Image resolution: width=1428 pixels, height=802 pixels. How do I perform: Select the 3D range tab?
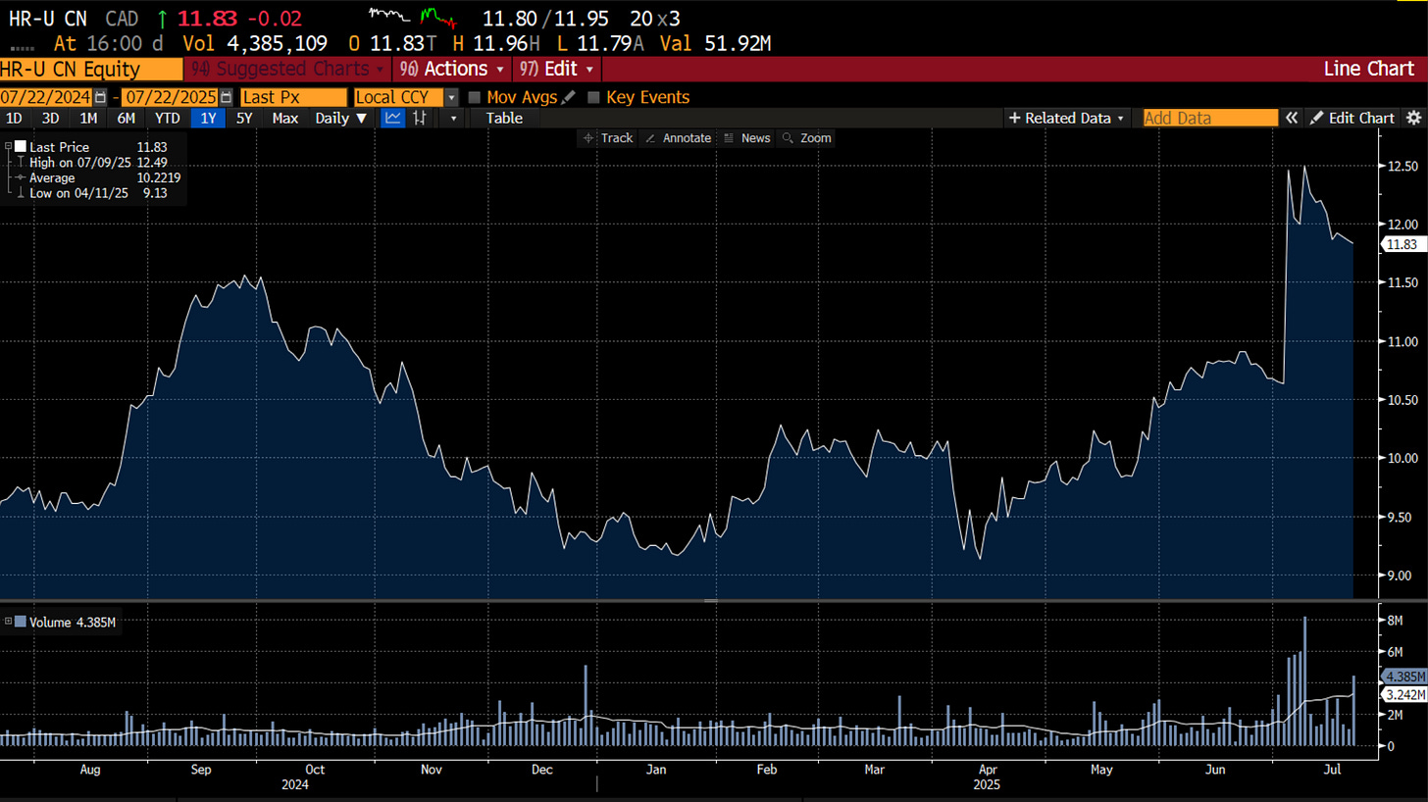51,118
